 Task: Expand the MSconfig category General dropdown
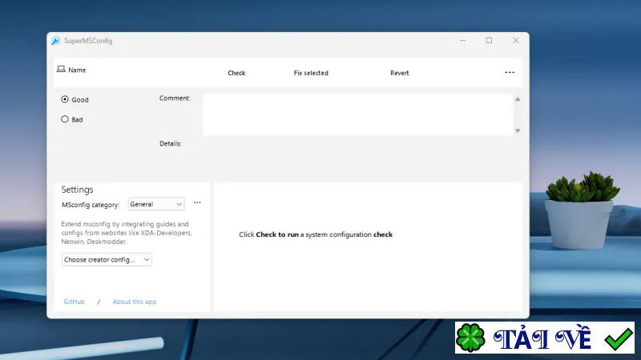[x=156, y=204]
